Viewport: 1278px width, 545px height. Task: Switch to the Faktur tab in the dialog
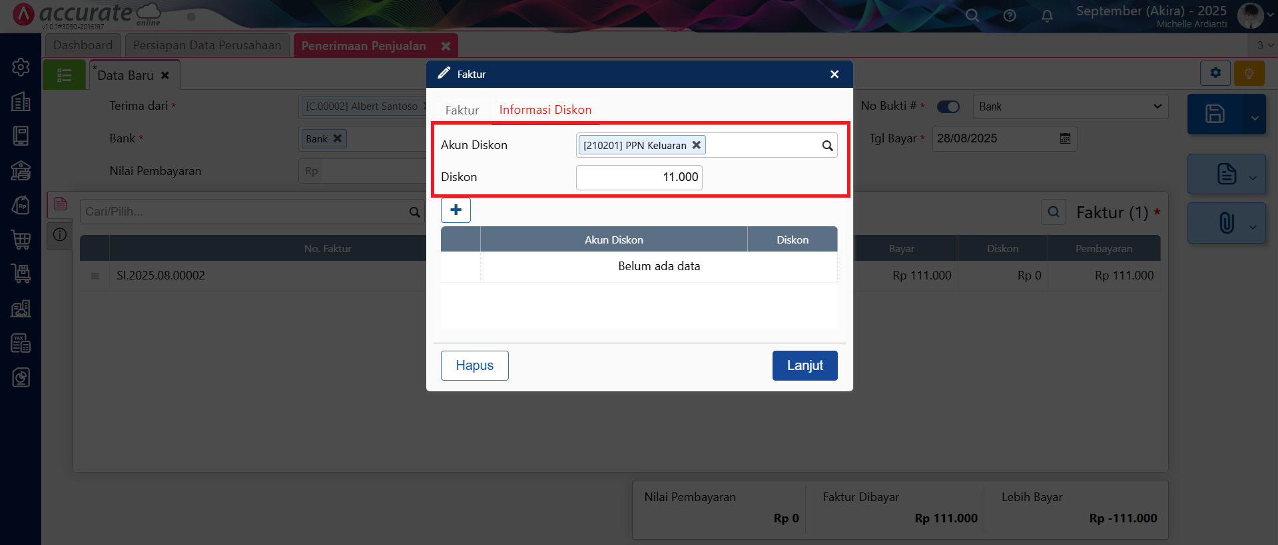(462, 110)
